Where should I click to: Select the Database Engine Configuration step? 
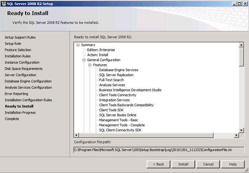coord(28,81)
